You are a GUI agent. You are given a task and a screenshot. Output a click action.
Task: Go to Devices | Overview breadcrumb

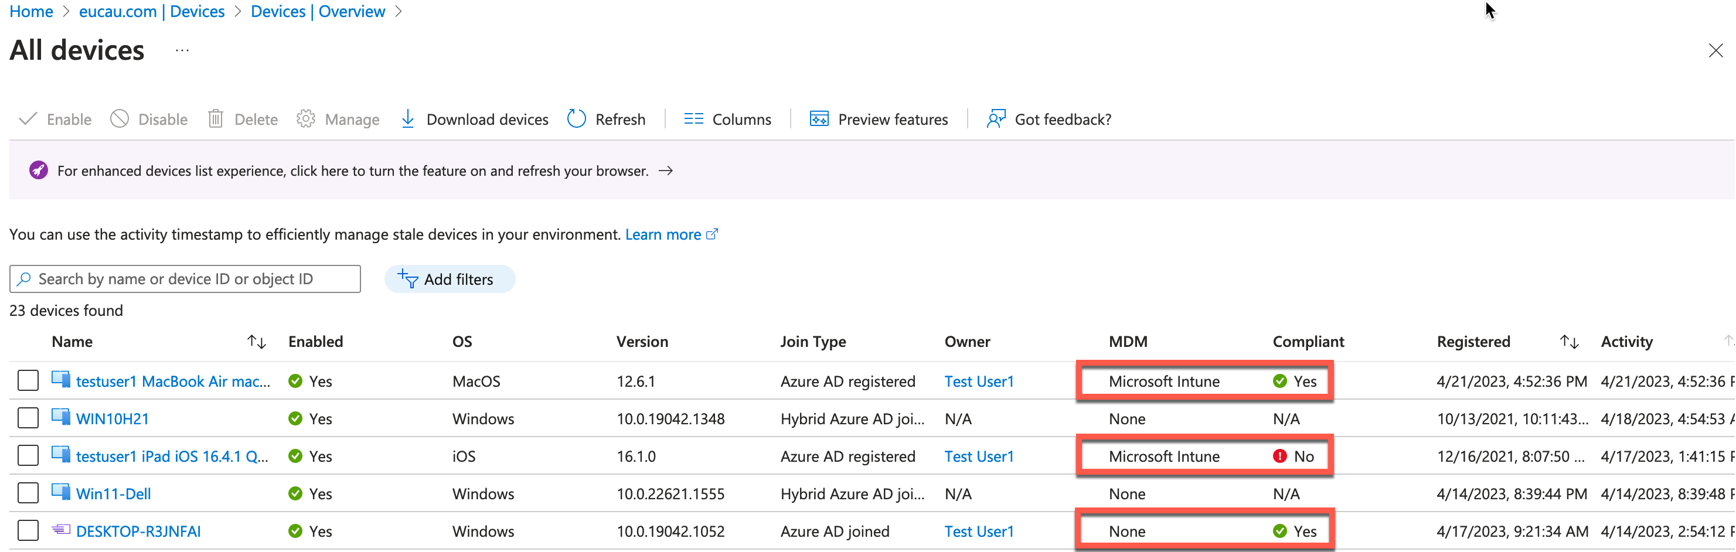pos(318,12)
